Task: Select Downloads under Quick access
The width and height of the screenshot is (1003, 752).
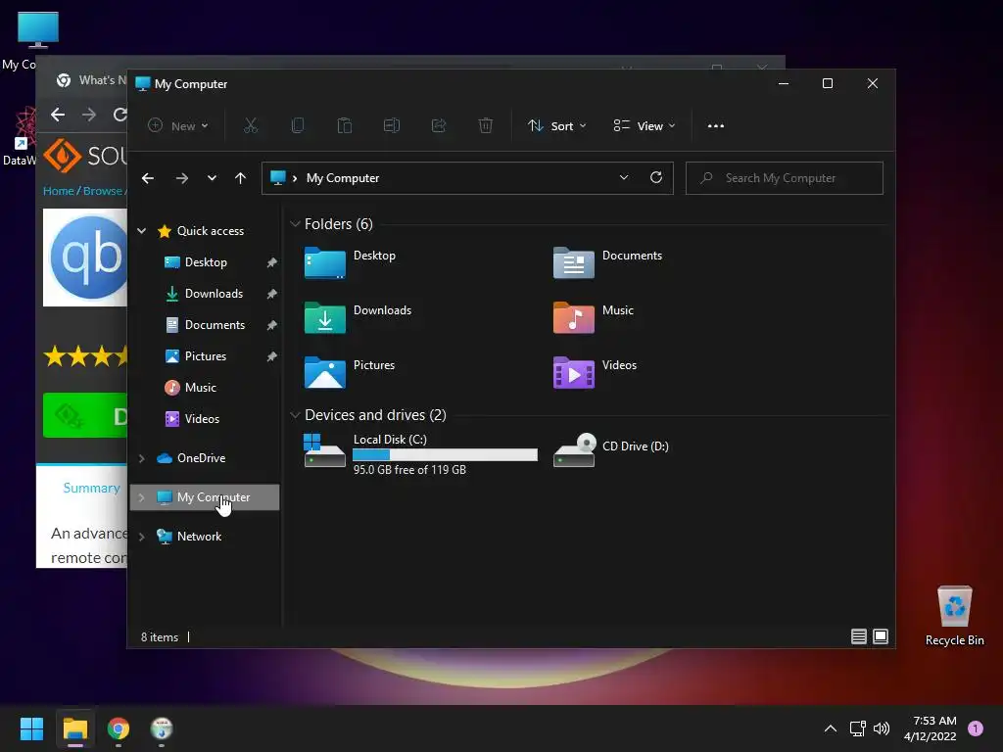Action: (x=205, y=294)
